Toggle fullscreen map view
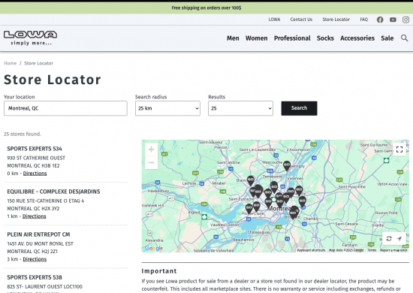Screen dimensions: 413x293 click(x=399, y=150)
